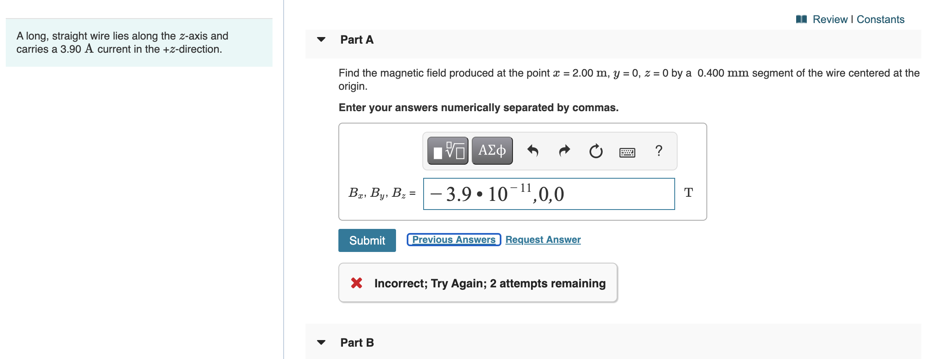Click the red incorrect X mark
Viewport: 946px width, 359px height.
click(x=356, y=283)
